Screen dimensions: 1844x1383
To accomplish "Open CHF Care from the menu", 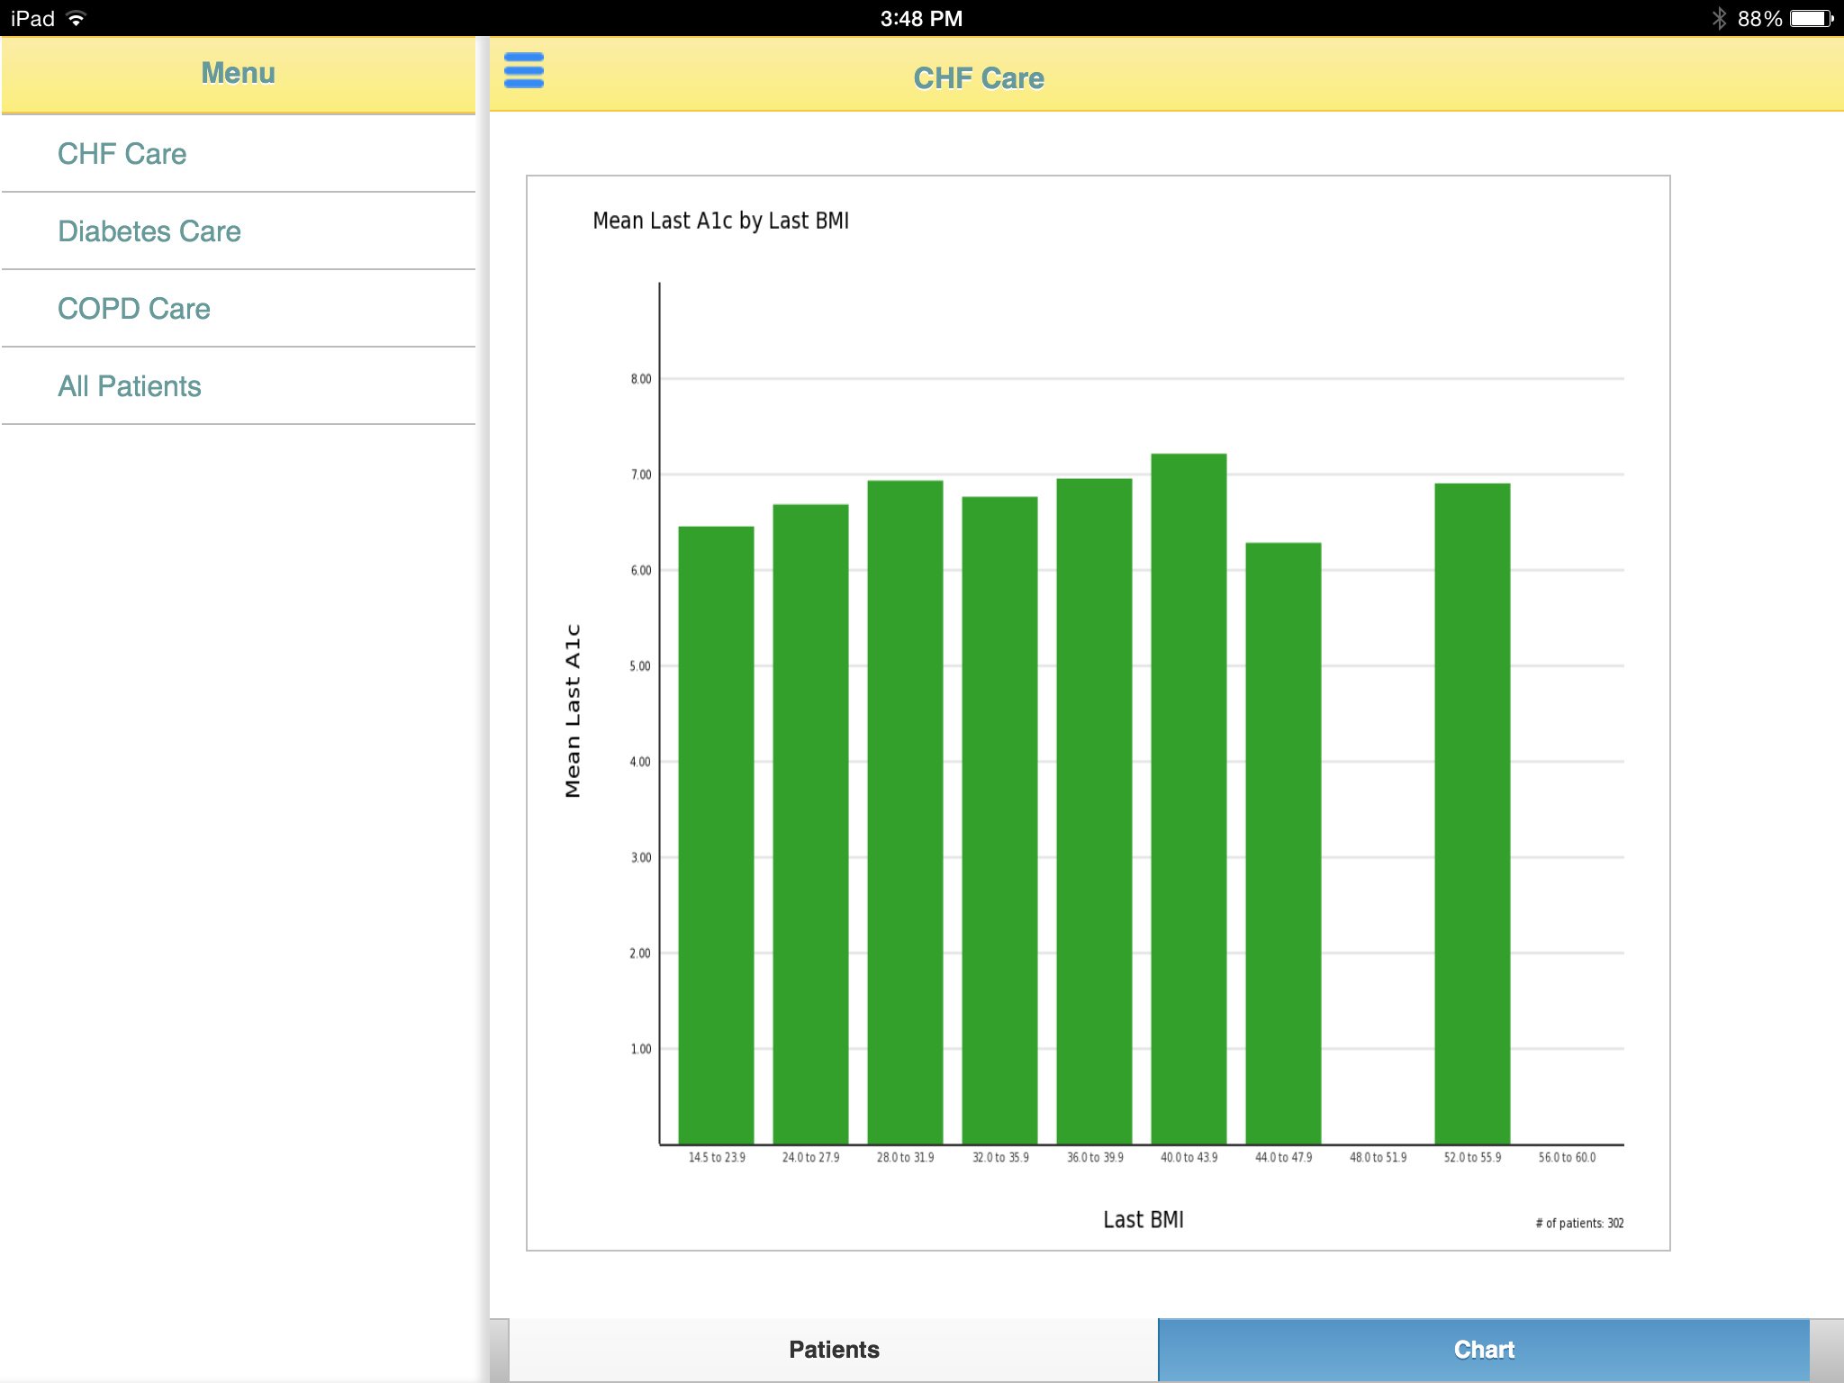I will click(122, 154).
